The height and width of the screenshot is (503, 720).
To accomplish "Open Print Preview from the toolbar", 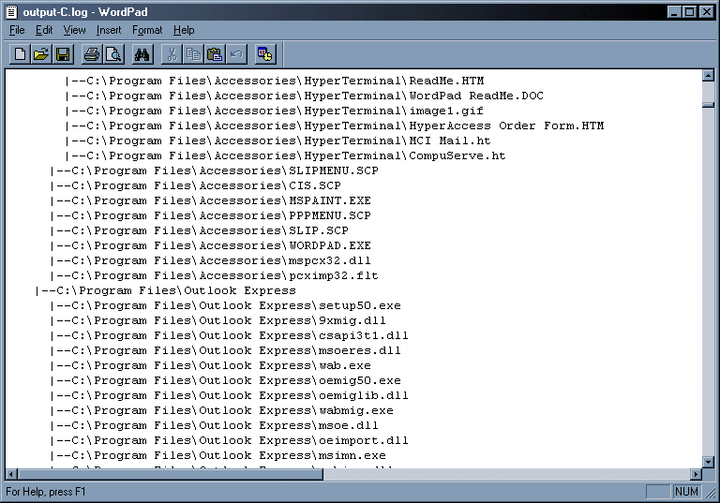I will [113, 54].
